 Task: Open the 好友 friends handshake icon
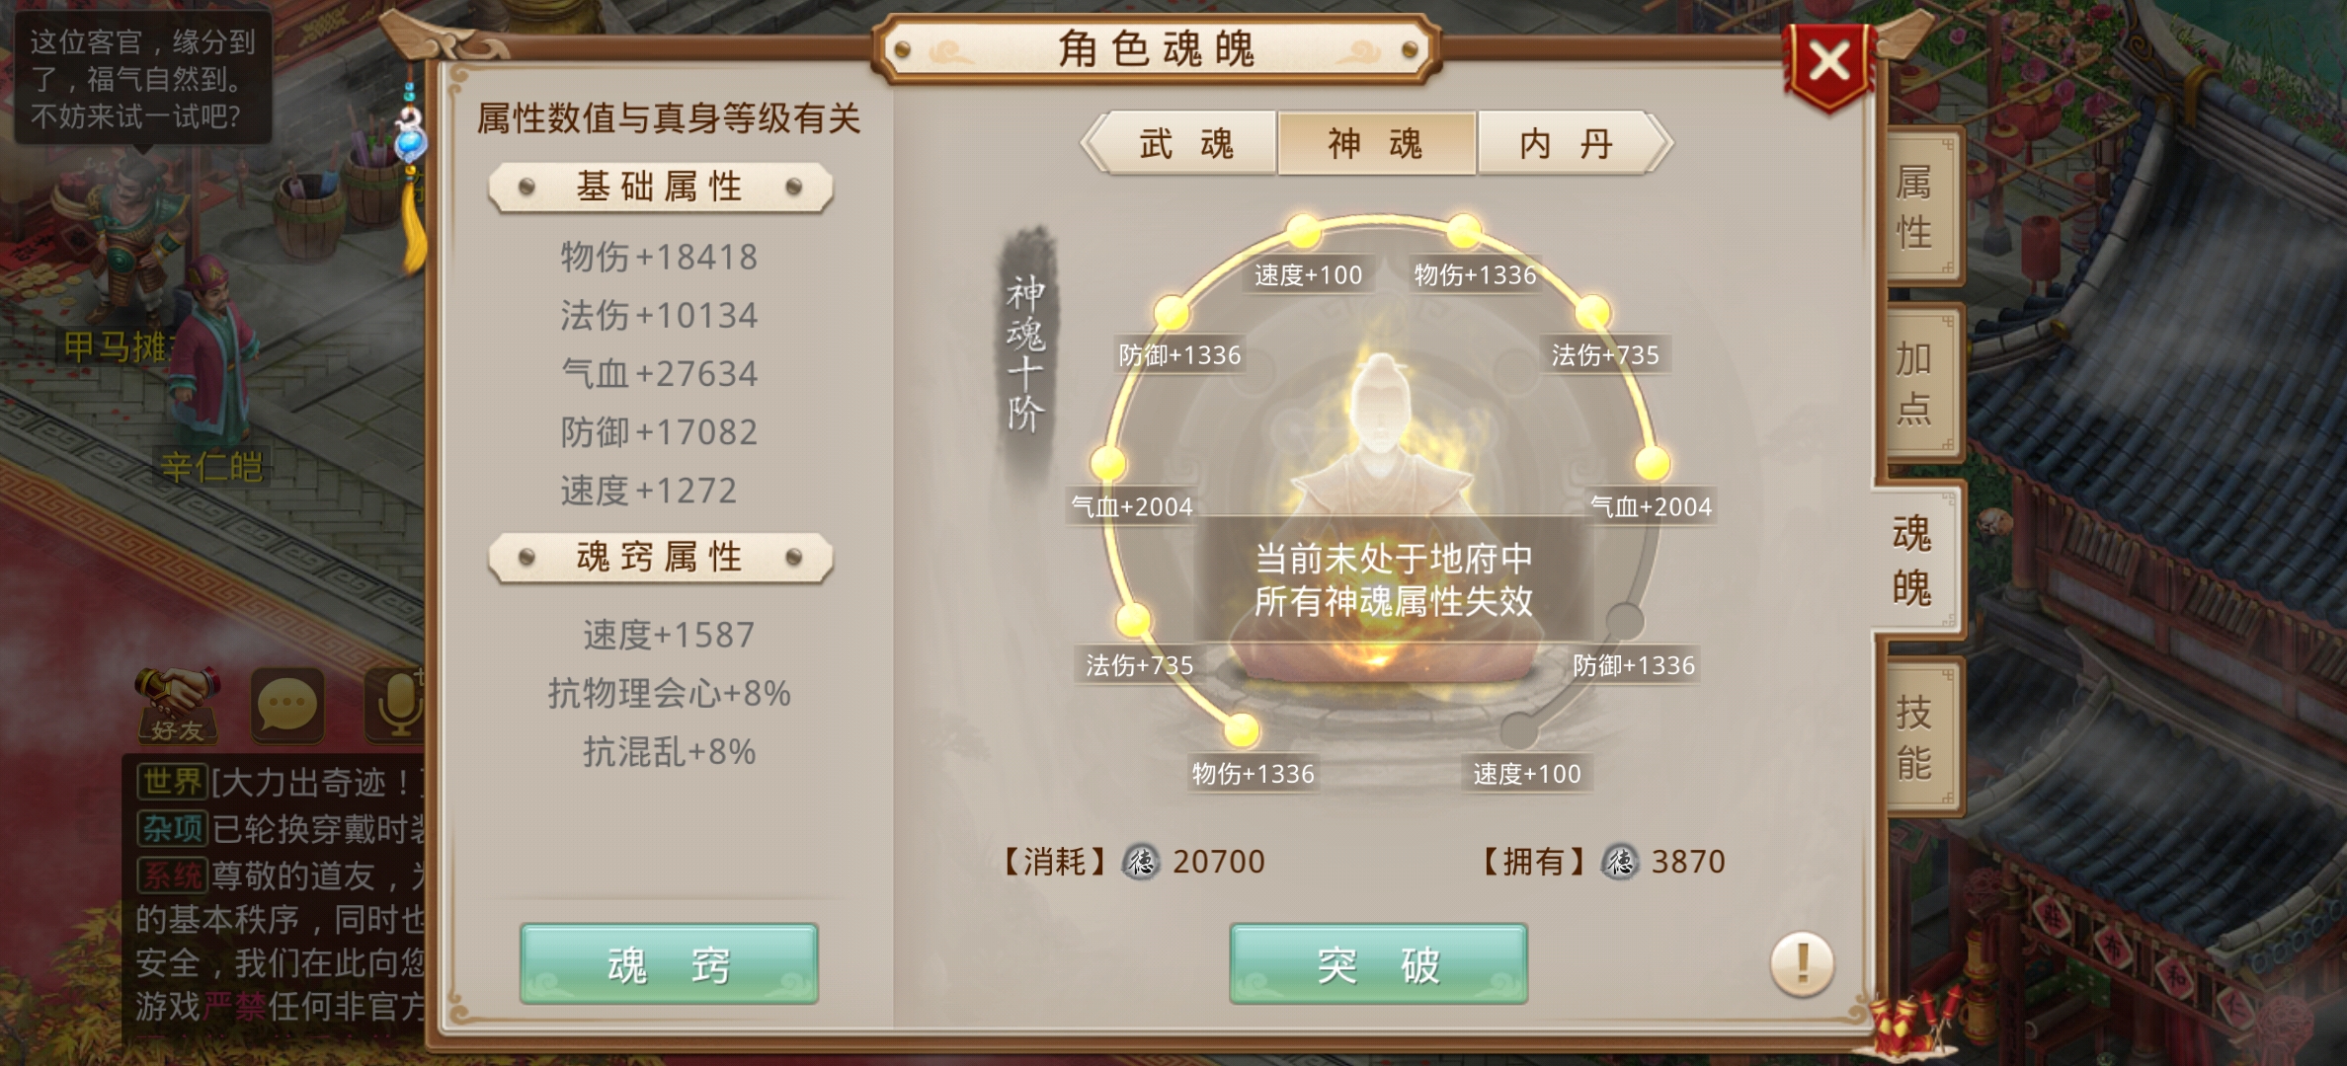[178, 705]
